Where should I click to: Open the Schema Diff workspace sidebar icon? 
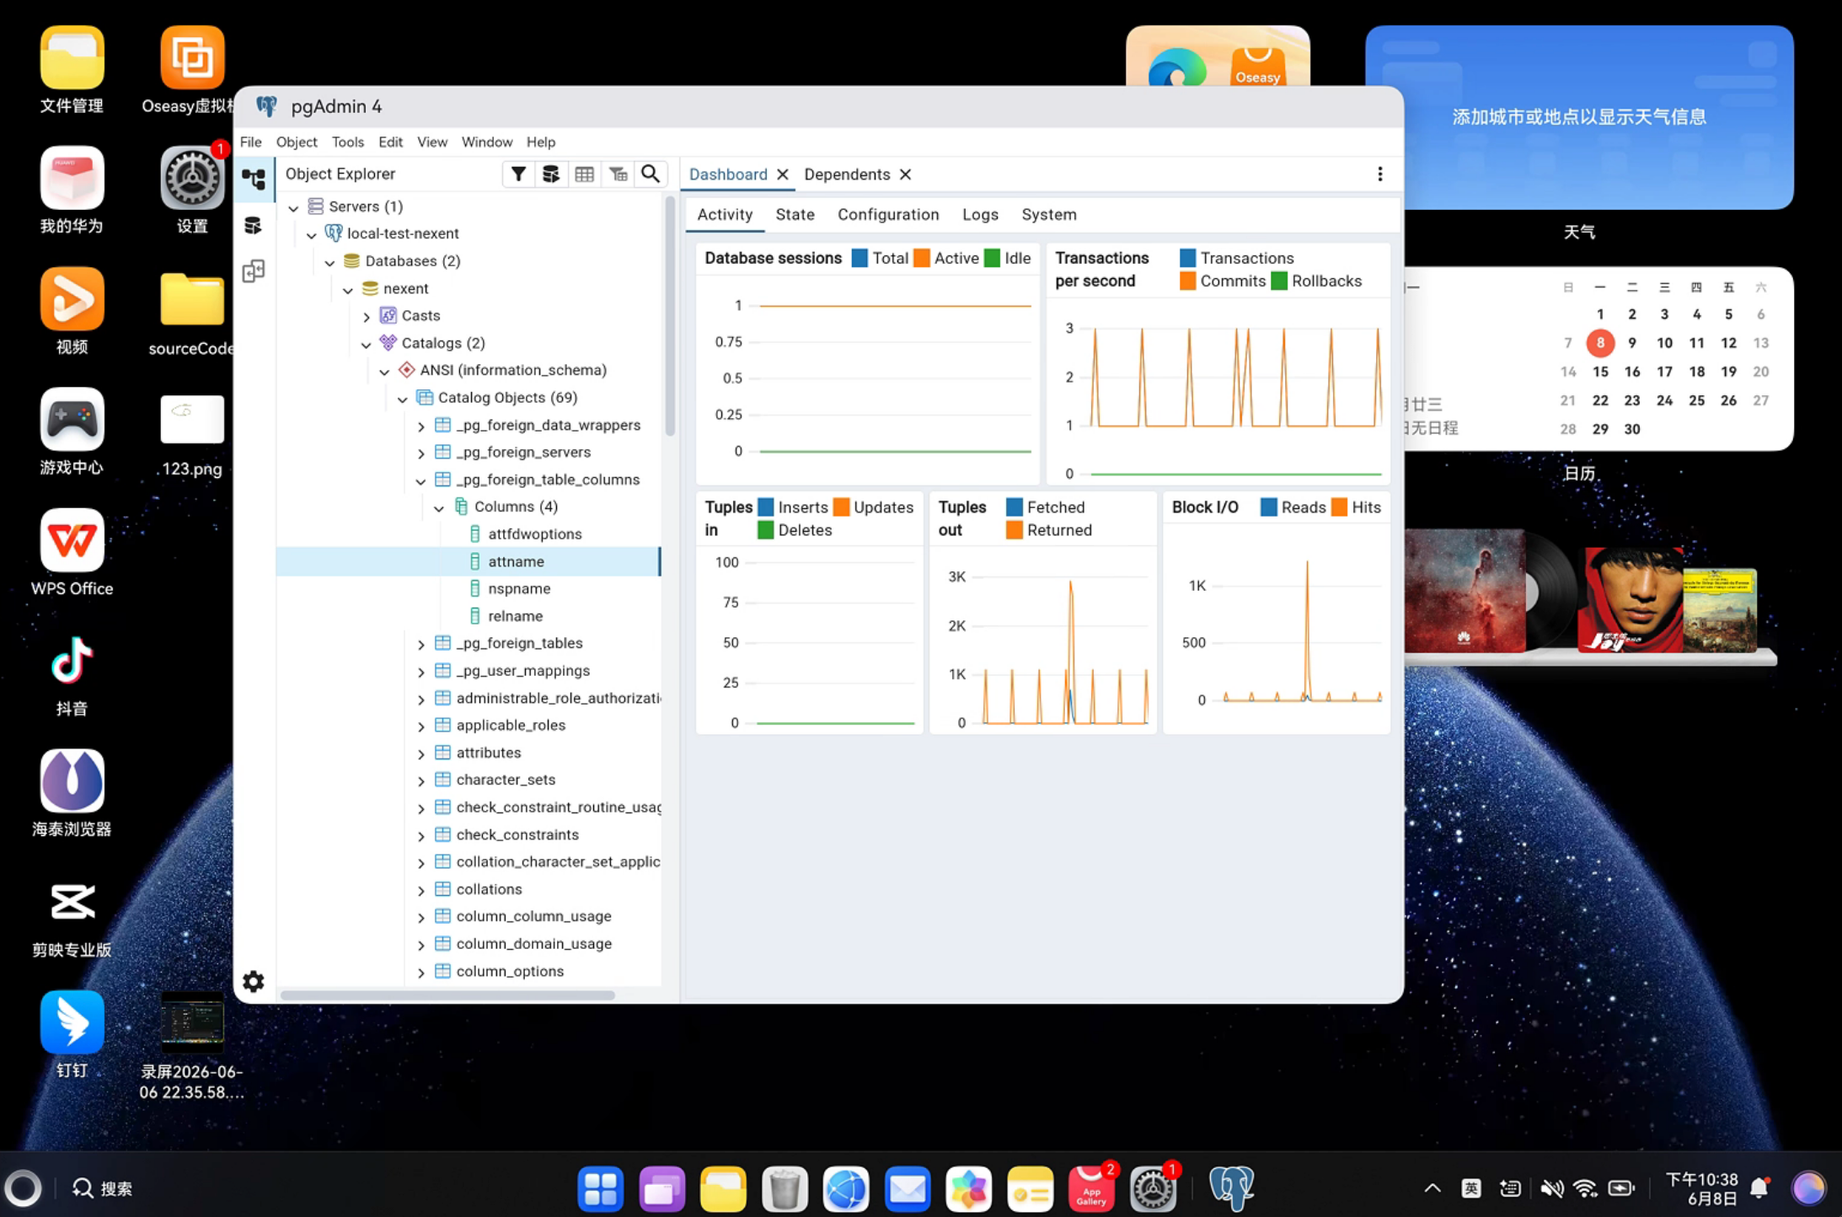coord(254,271)
